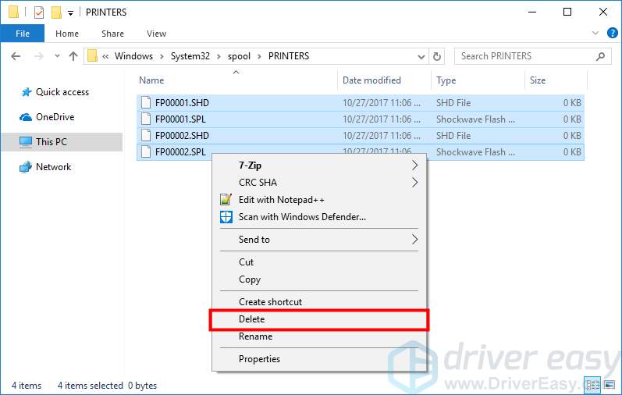The height and width of the screenshot is (395, 622).
Task: Open the File ribbon tab
Action: click(x=22, y=34)
